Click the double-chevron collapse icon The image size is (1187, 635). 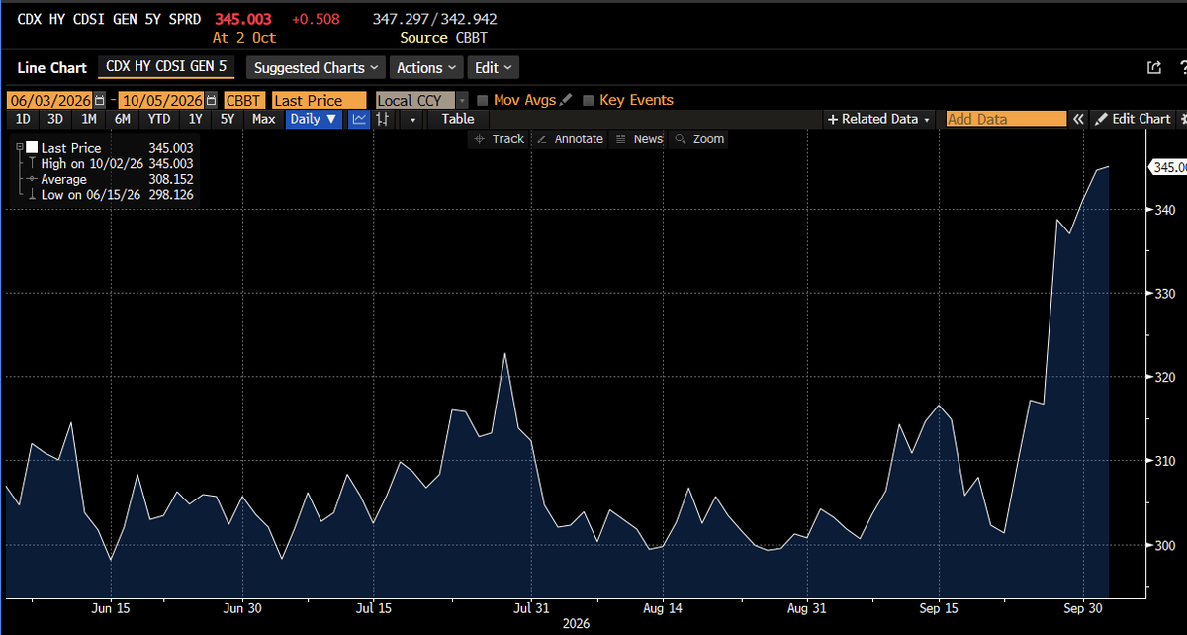1079,119
